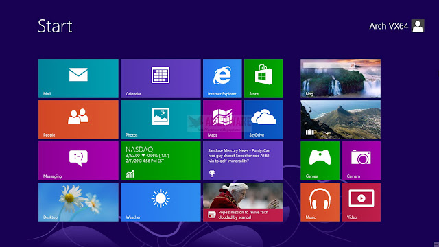View NASDAQ finance tile

coord(161,161)
